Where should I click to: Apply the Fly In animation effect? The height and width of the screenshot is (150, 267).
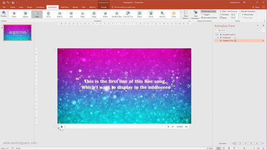click(x=48, y=14)
